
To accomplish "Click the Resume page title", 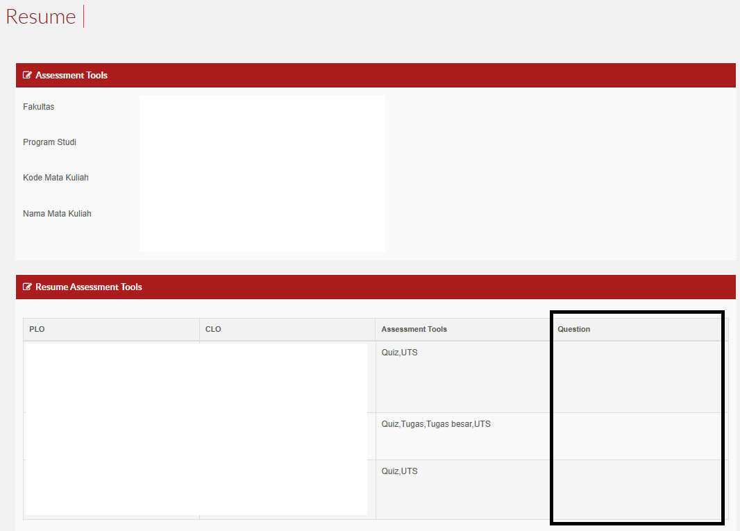I will click(41, 17).
